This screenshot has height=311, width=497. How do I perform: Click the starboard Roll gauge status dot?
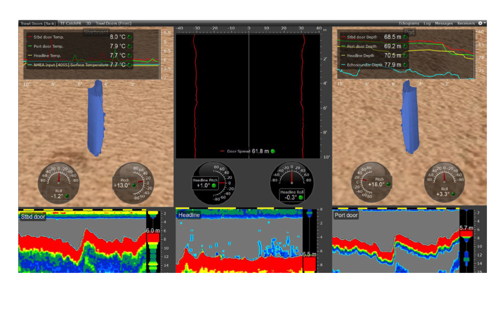point(67,196)
